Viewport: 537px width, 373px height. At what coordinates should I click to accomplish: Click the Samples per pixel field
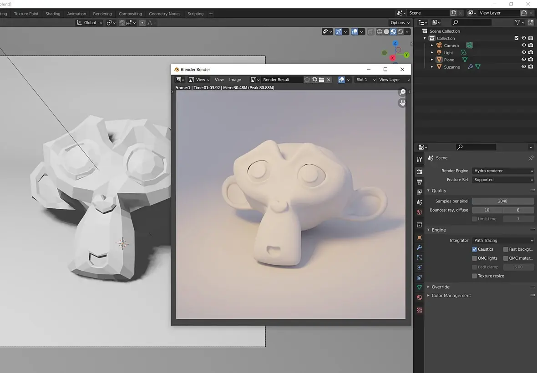502,201
